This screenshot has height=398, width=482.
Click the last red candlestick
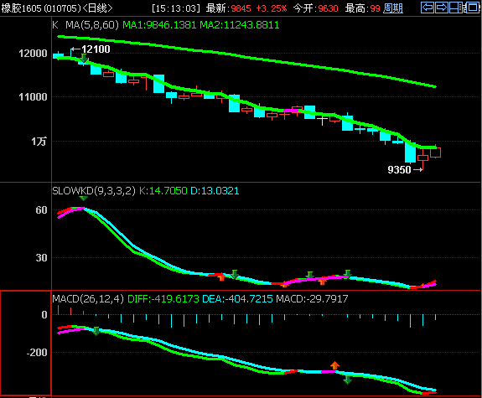coord(435,152)
